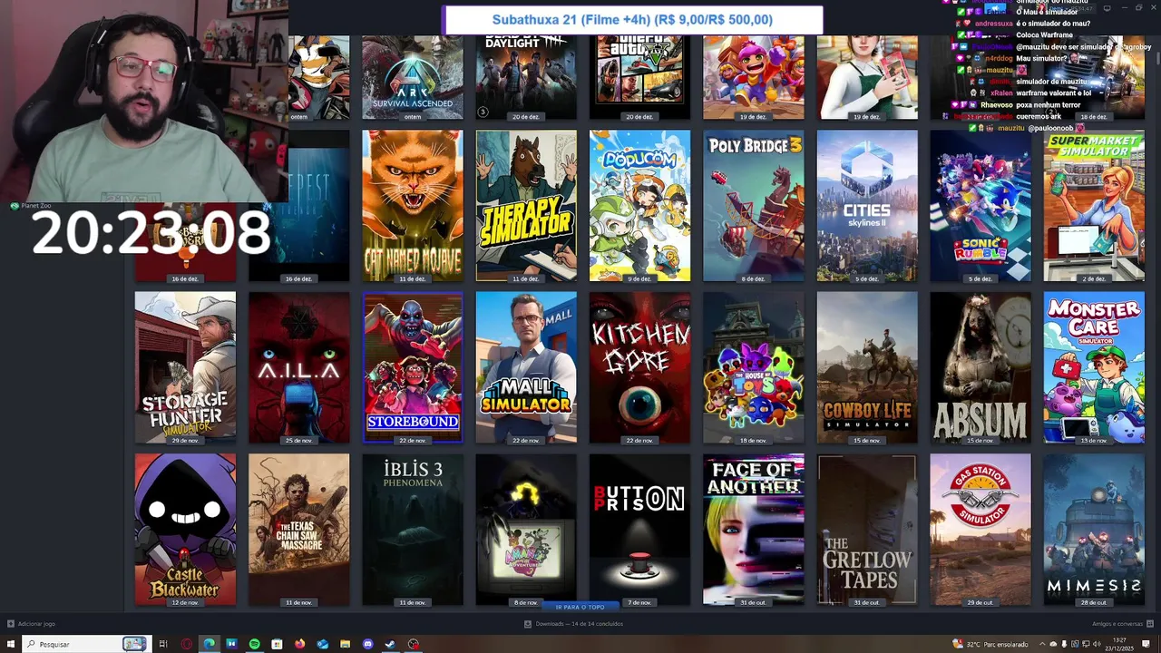The width and height of the screenshot is (1161, 653).
Task: Open The Gretlow Tapes cover
Action: [x=867, y=530]
